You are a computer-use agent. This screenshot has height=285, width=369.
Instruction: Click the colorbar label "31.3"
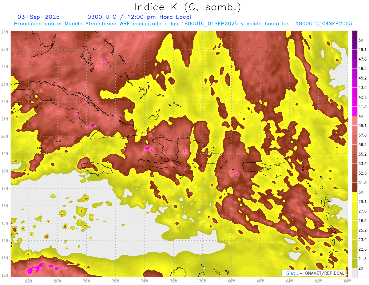click(x=363, y=183)
